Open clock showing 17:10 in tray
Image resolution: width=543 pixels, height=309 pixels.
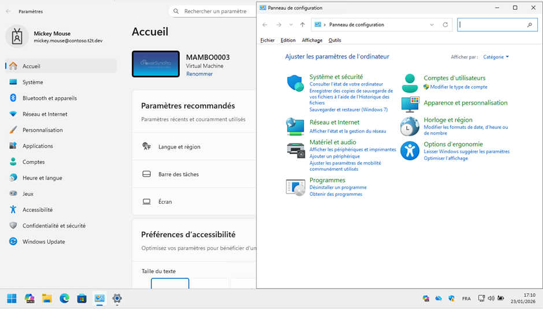[523, 298]
